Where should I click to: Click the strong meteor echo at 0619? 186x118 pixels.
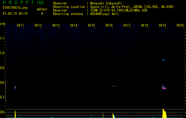164,88
